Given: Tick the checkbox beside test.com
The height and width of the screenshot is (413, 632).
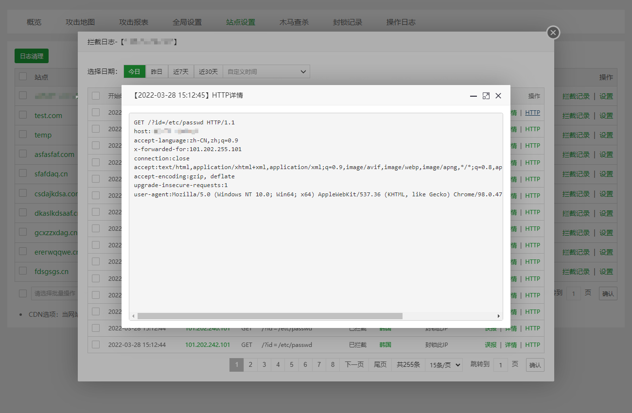Looking at the screenshot, I should click(23, 115).
